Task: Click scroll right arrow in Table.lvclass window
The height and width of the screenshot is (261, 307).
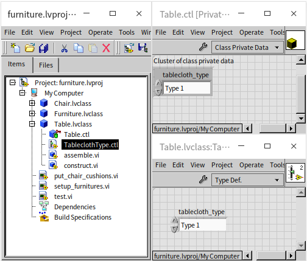Action: 291,256
